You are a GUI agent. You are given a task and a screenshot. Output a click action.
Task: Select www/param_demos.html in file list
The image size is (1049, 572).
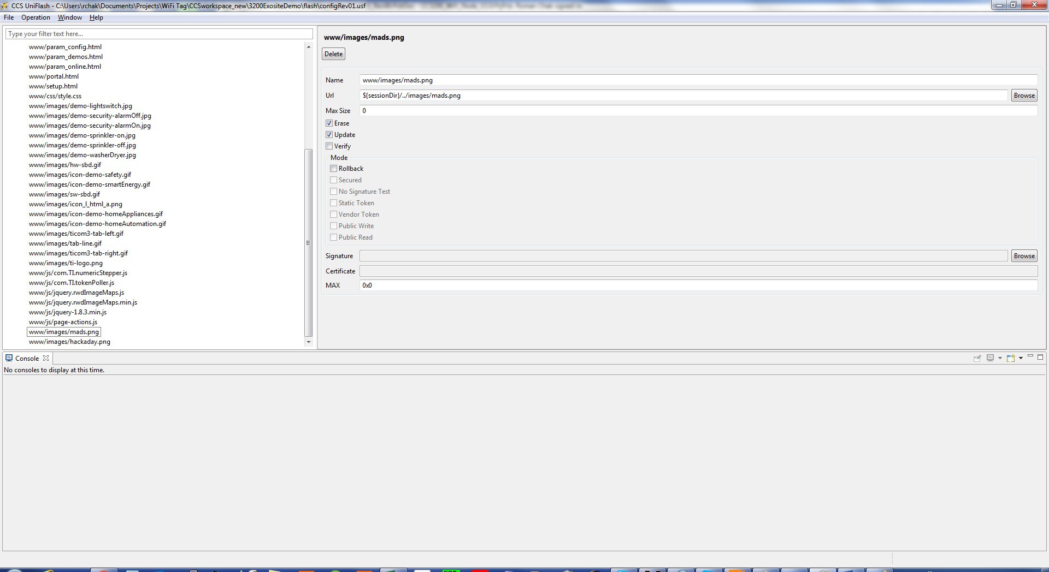click(x=66, y=57)
